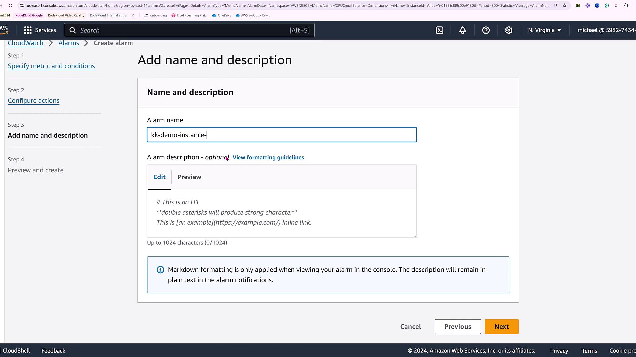This screenshot has width=636, height=357.
Task: Open the Services grid menu icon
Action: click(x=28, y=30)
